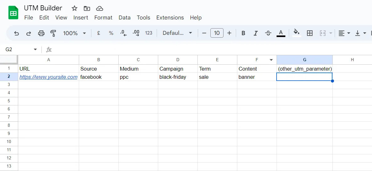
Task: Select the column G header
Action: tap(305, 60)
